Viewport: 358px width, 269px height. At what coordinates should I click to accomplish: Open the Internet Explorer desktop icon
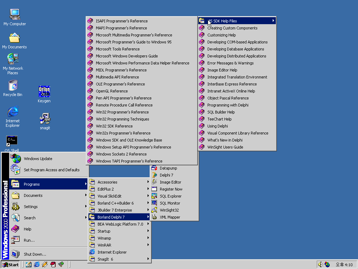coord(13,116)
